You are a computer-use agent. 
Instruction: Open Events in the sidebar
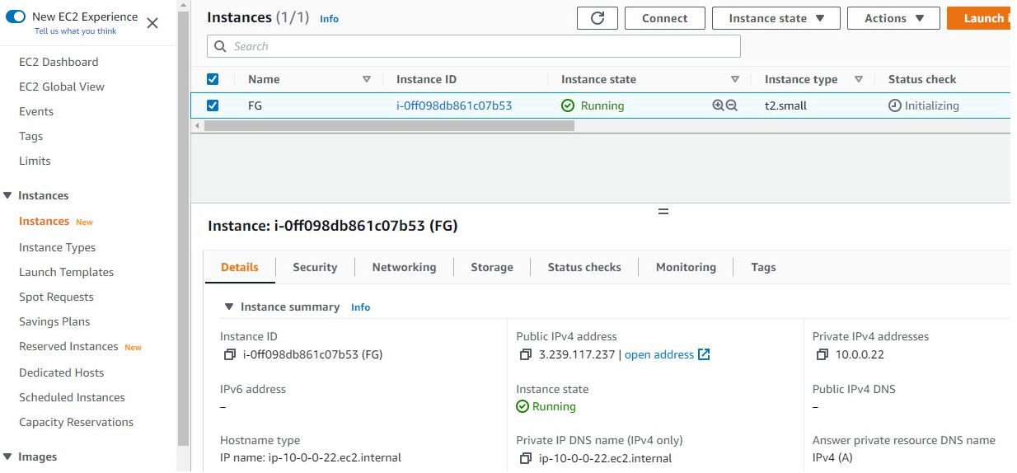point(36,111)
